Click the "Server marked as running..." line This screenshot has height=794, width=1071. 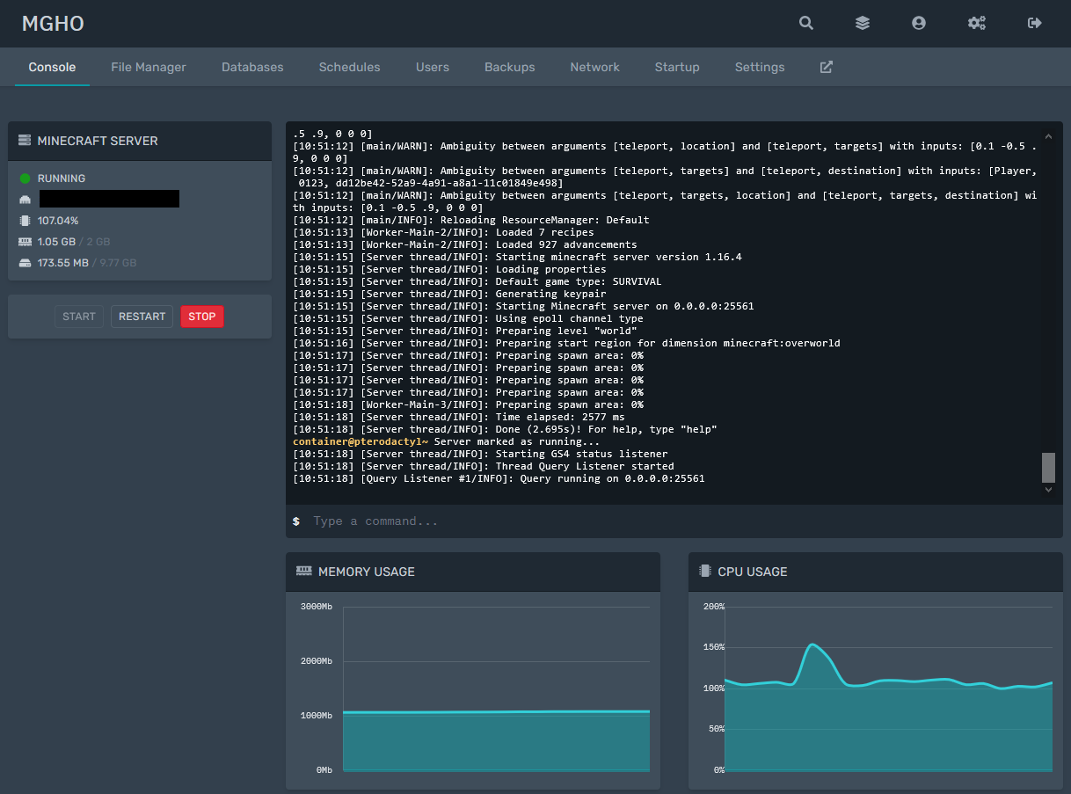pyautogui.click(x=447, y=441)
